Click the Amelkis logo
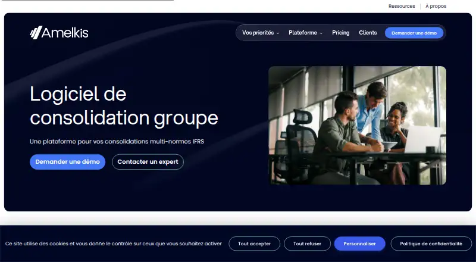This screenshot has height=262, width=476. [59, 33]
